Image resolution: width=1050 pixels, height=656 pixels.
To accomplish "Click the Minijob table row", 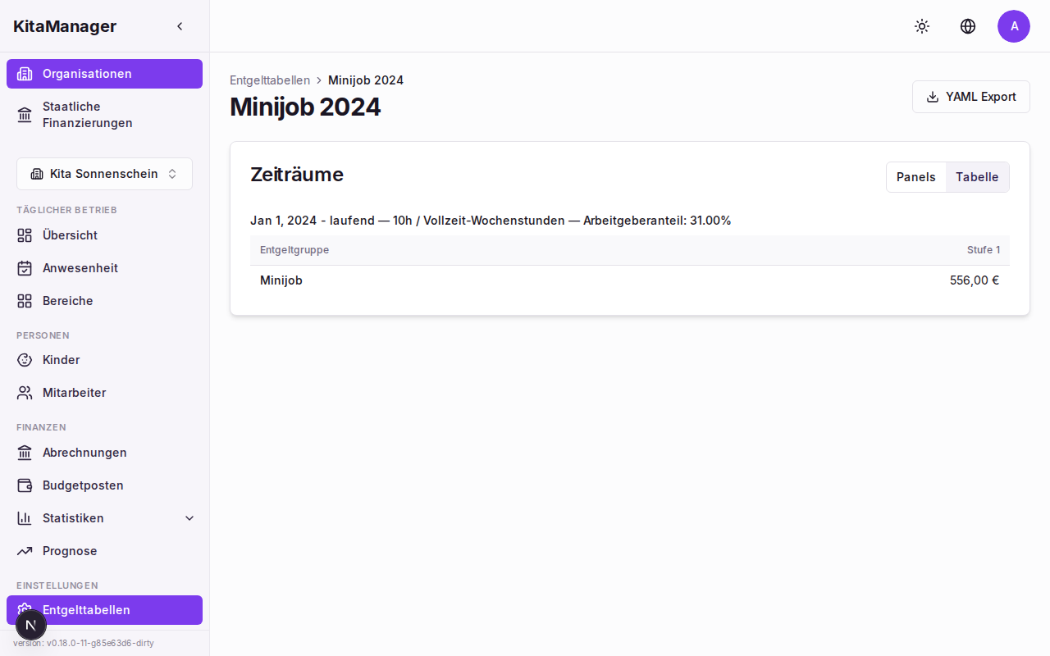I will (629, 280).
